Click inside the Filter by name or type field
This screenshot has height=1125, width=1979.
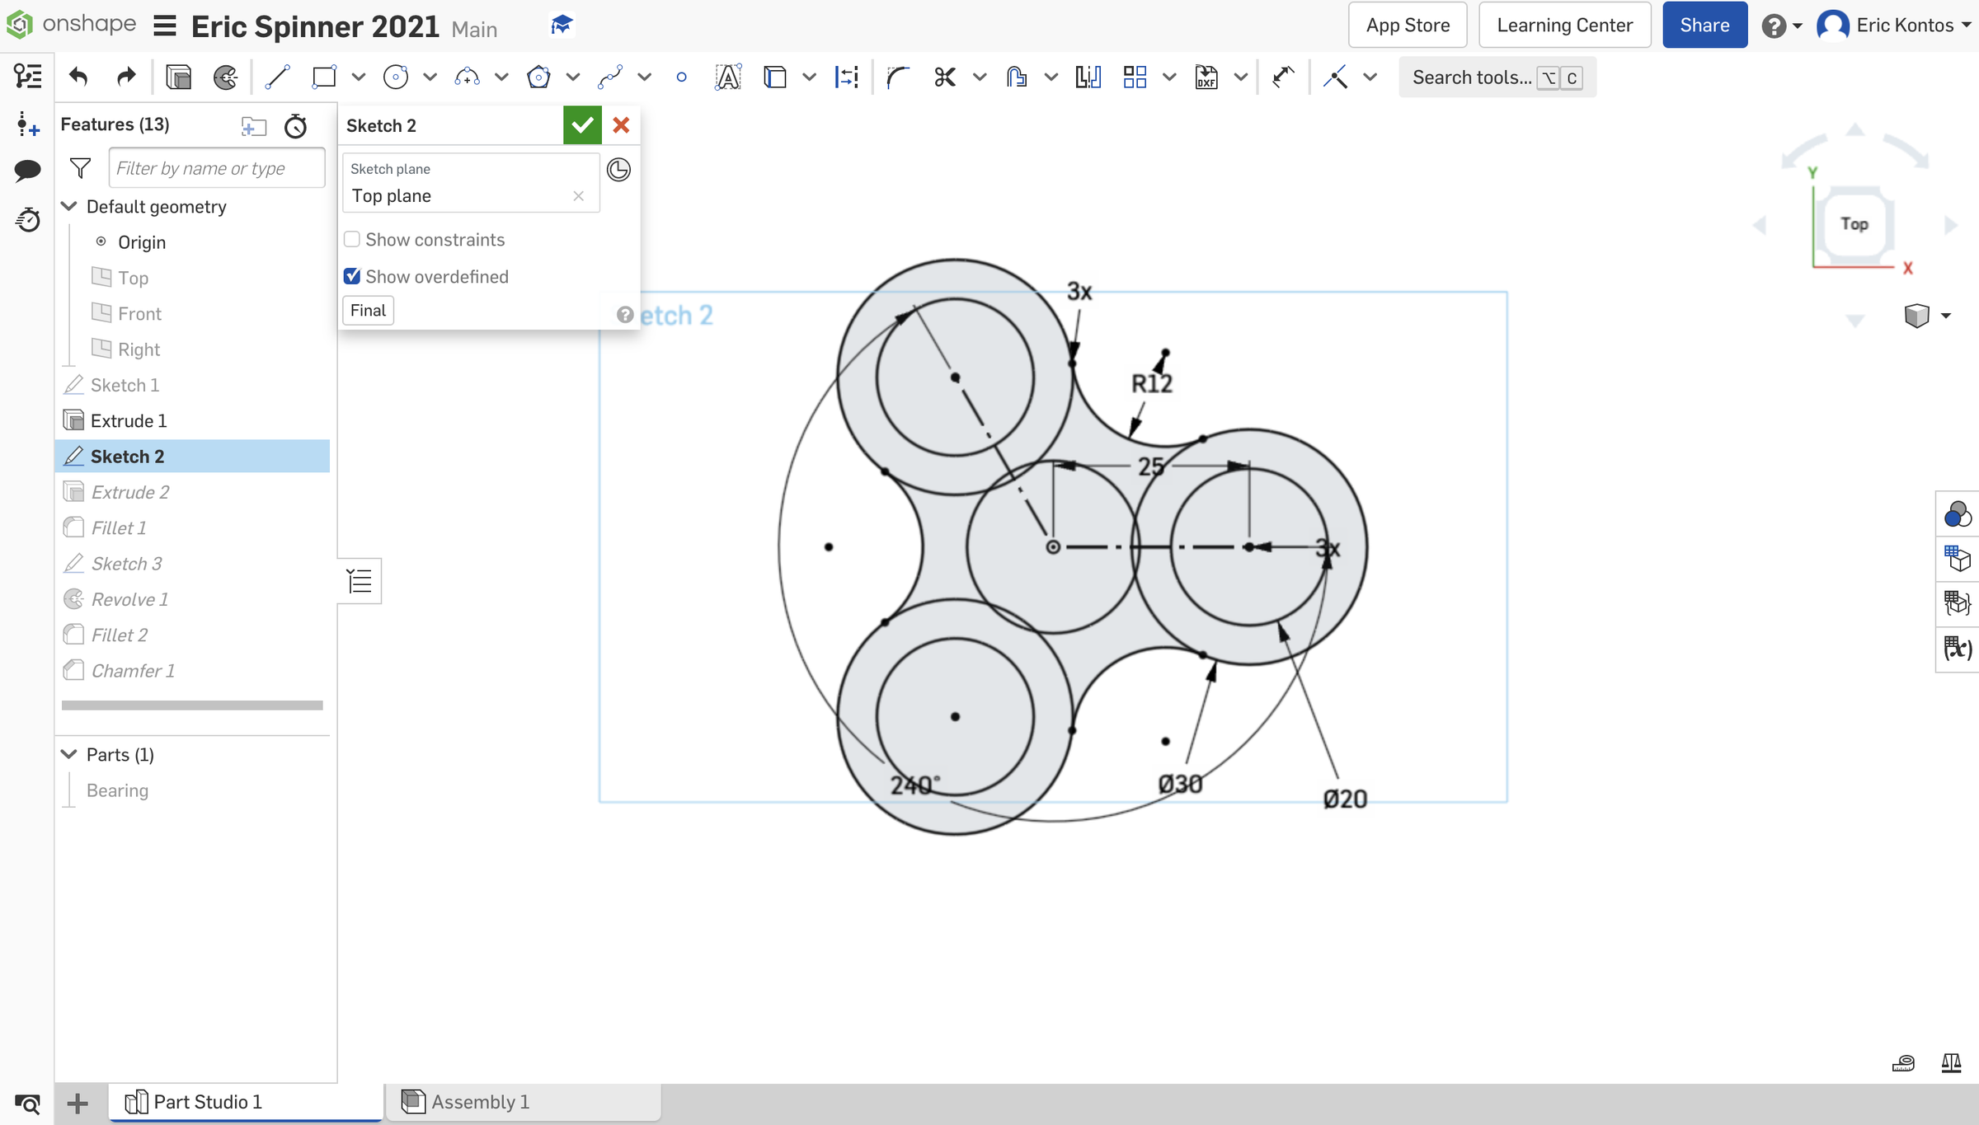pyautogui.click(x=216, y=167)
